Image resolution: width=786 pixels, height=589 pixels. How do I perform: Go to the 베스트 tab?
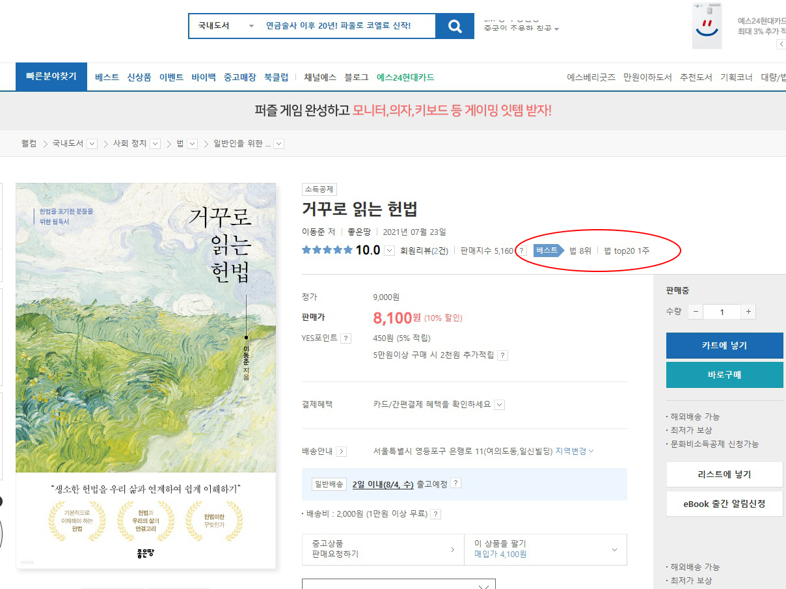[107, 77]
